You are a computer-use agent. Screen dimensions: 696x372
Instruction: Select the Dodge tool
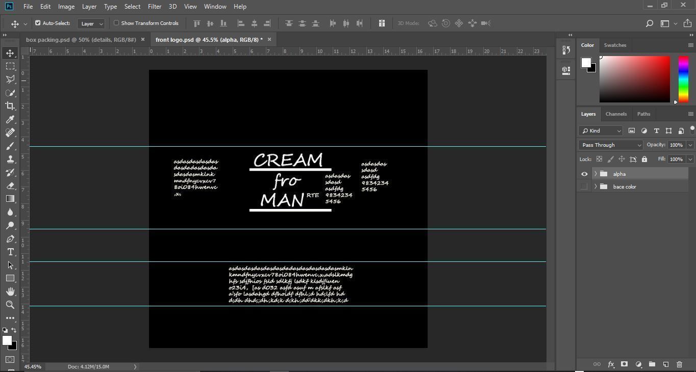coord(10,225)
